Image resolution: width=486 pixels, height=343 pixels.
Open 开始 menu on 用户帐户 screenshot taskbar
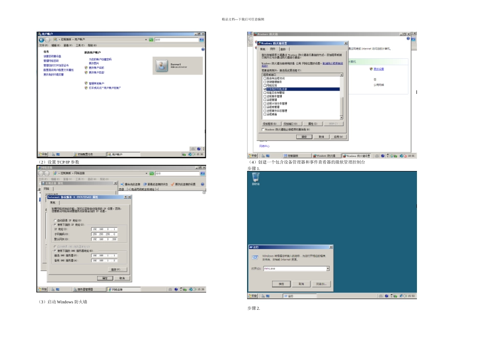click(43, 154)
